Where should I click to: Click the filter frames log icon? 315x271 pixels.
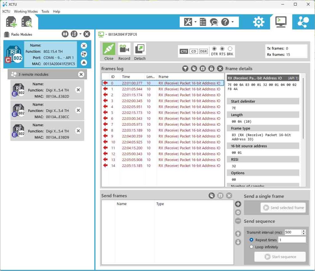185,69
